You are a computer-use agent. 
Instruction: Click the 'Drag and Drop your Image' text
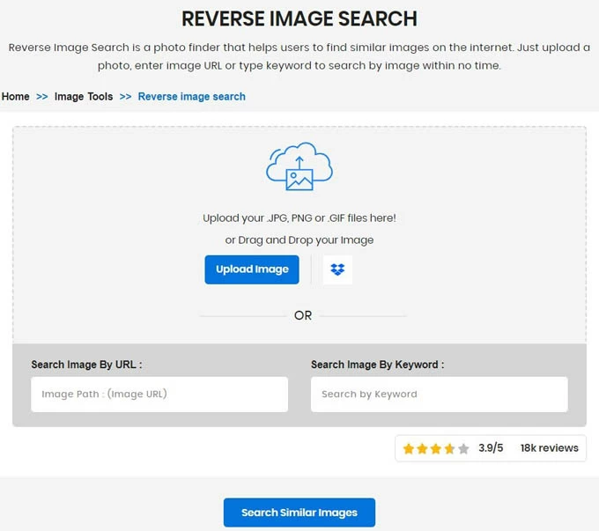[299, 240]
